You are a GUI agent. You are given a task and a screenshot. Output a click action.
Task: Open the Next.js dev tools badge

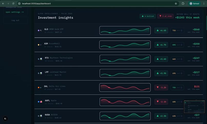[5, 119]
